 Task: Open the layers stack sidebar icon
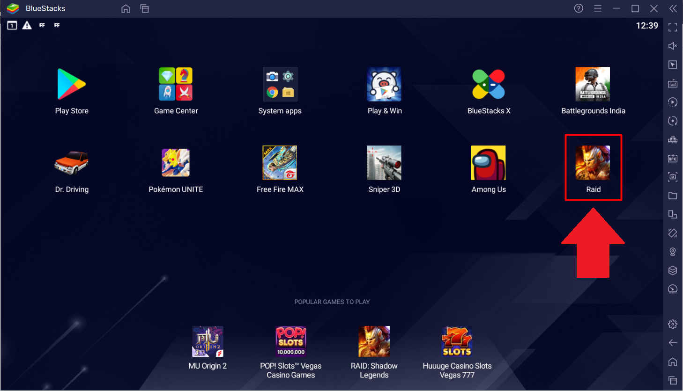(x=673, y=270)
